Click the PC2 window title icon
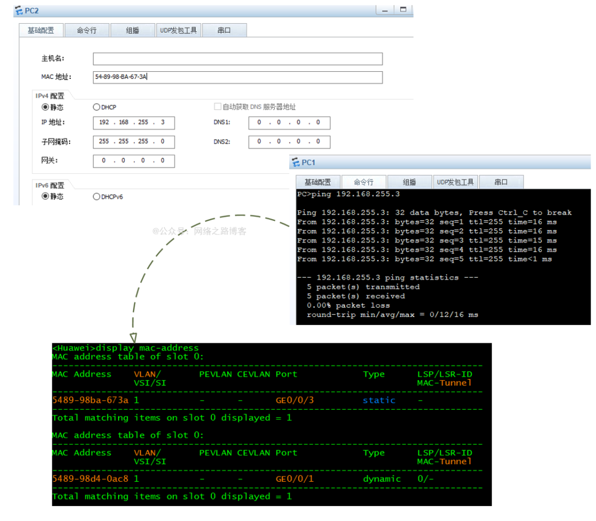This screenshot has width=596, height=521. click(x=19, y=10)
